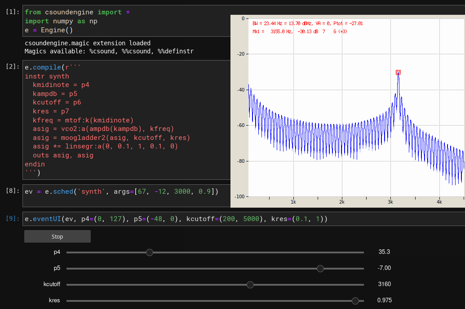The width and height of the screenshot is (465, 309).
Task: Click the 'kres' slider label
Action: (54, 300)
